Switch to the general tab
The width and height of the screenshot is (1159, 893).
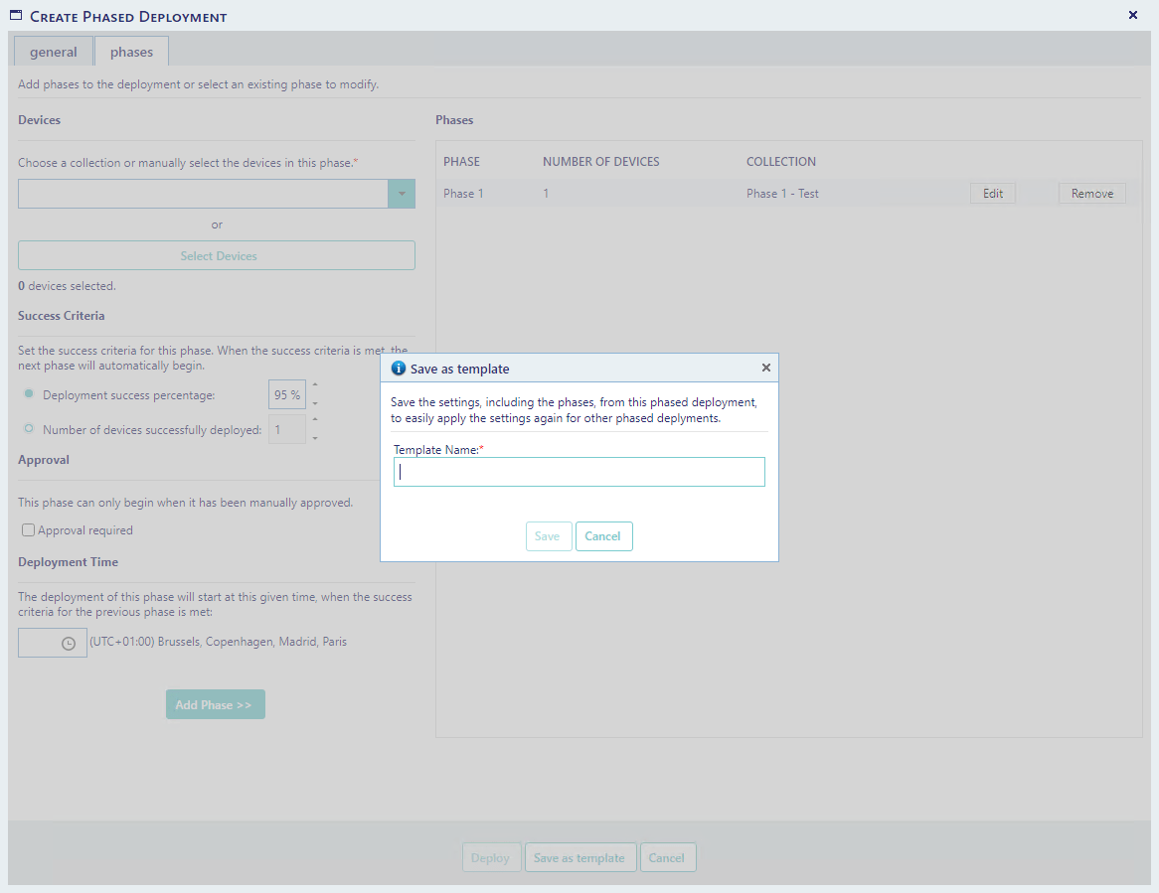[x=54, y=52]
